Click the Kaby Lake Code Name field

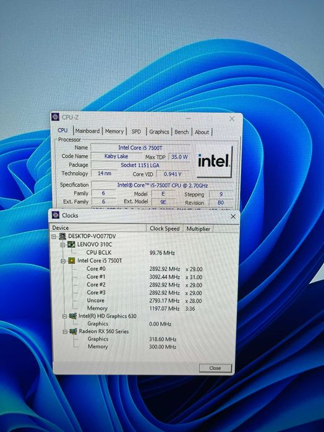pos(116,156)
